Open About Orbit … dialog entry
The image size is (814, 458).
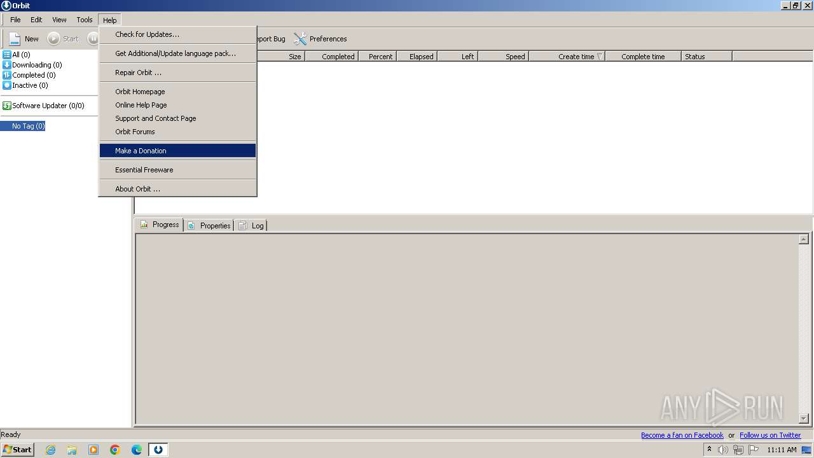177,189
